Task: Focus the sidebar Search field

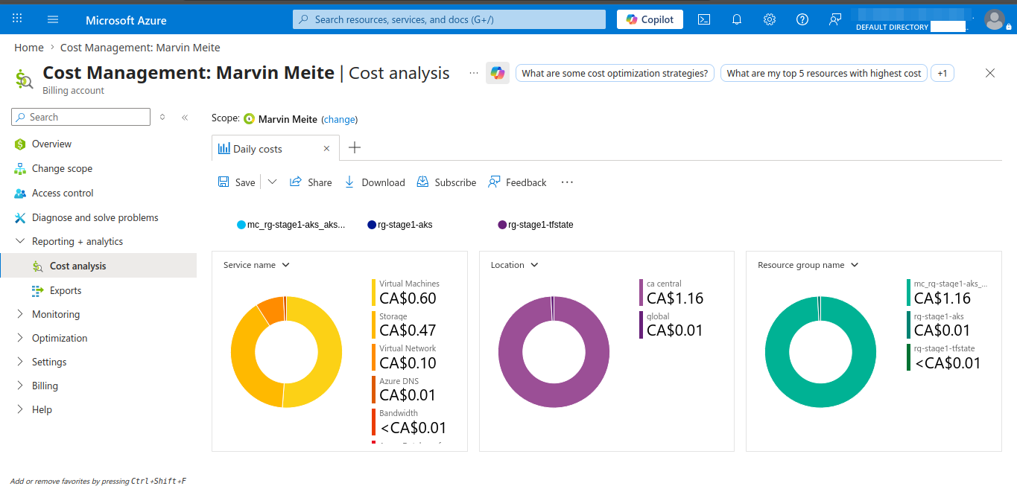Action: 81,117
